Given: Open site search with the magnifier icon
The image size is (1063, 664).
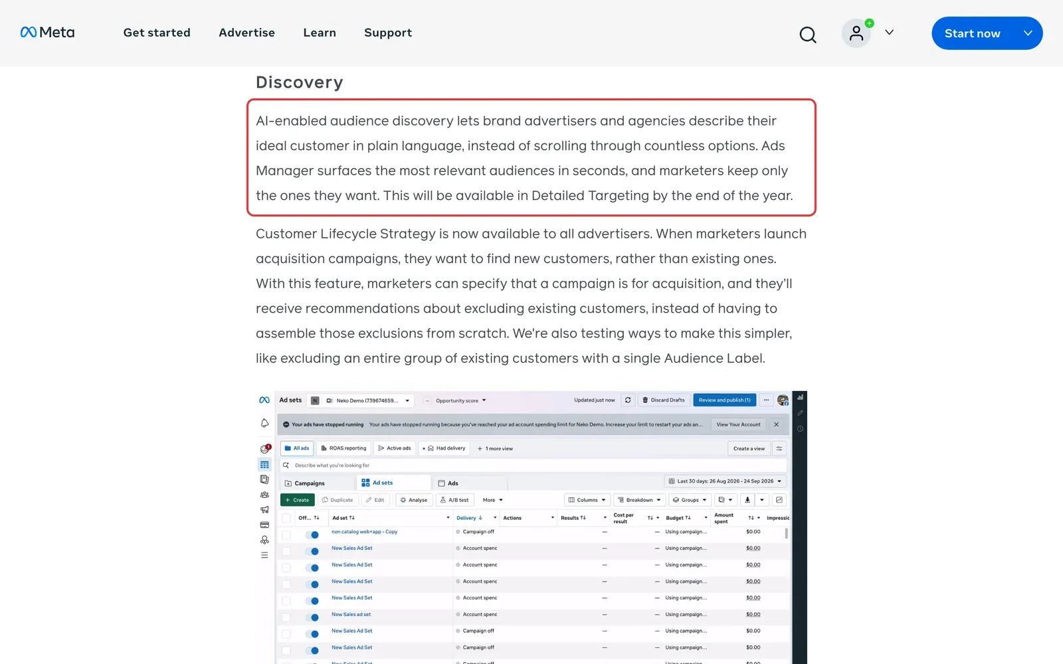Looking at the screenshot, I should click(808, 34).
